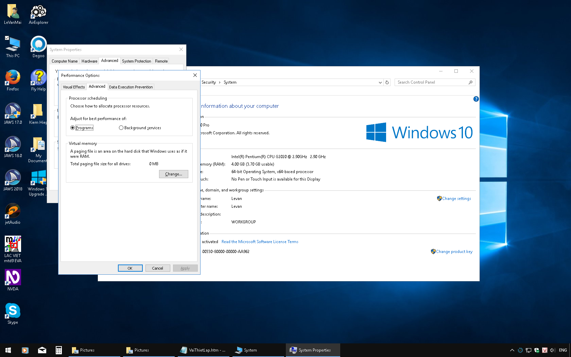Select the Programs radio button
Screen dimensions: 571x357
pyautogui.click(x=72, y=128)
